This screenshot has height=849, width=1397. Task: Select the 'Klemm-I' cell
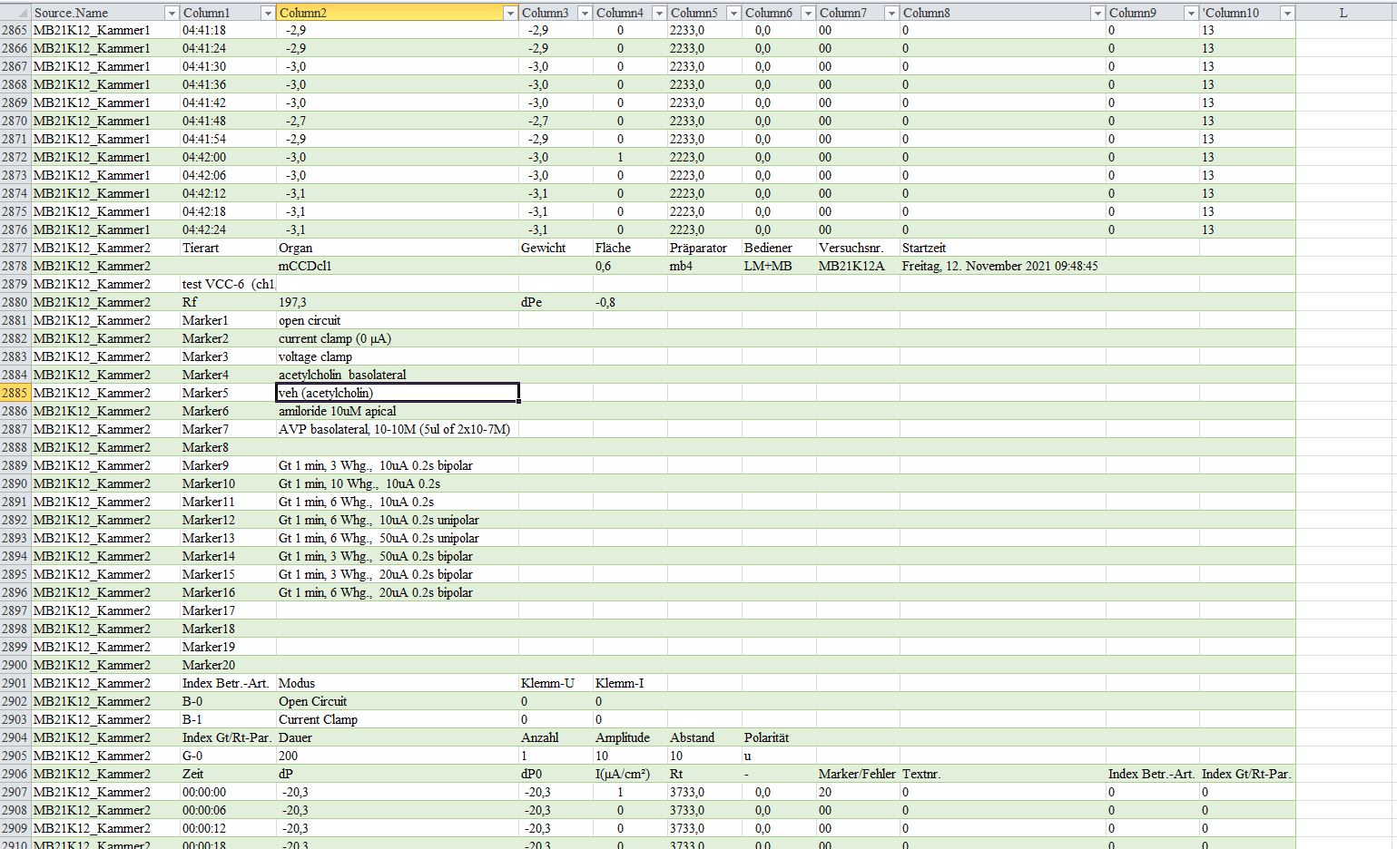pyautogui.click(x=630, y=683)
